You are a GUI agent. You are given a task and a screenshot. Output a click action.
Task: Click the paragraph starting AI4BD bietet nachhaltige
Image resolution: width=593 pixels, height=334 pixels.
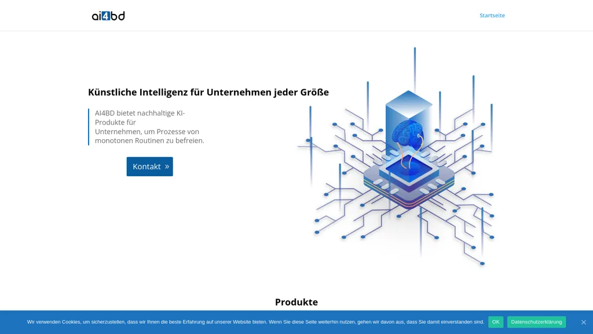coord(149,127)
